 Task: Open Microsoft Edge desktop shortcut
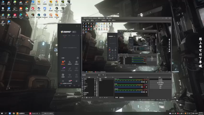(21, 16)
